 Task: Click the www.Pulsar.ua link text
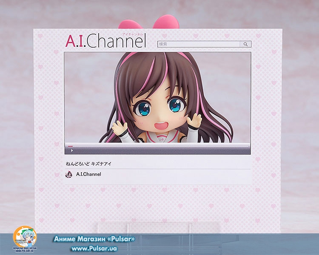pos(94,249)
